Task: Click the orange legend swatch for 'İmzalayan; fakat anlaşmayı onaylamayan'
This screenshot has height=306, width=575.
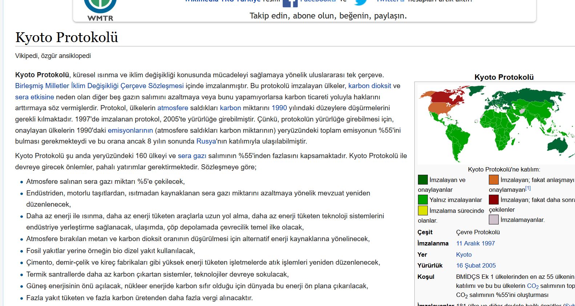Action: tap(494, 179)
